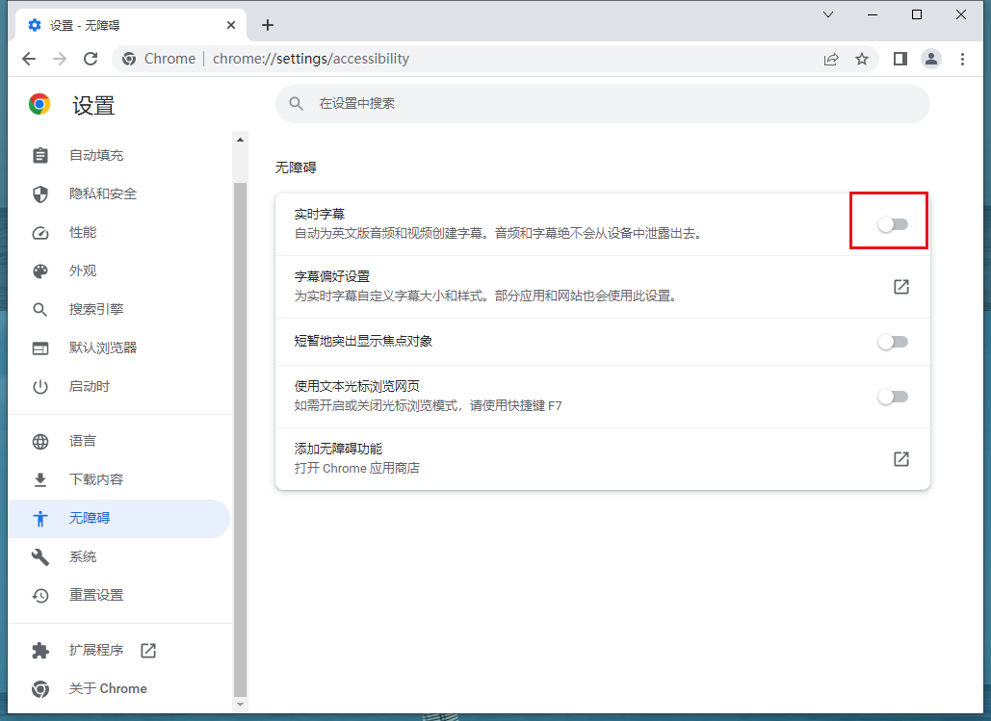Click the sidebar scrollbar thumb
Viewport: 991px width, 721px height.
[240, 439]
